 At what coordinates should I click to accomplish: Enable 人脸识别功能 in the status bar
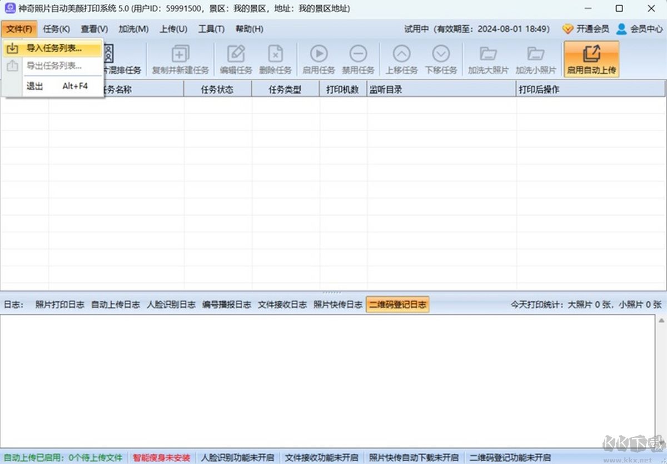coord(237,458)
